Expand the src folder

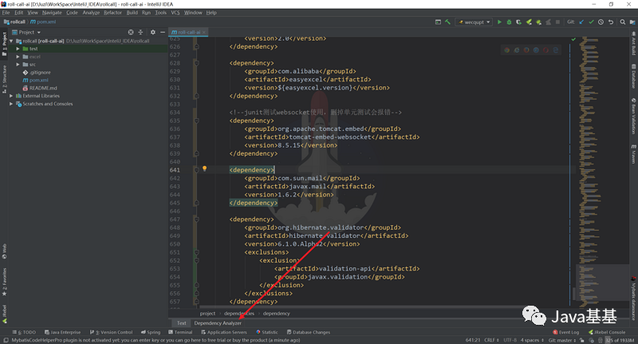[x=18, y=65]
